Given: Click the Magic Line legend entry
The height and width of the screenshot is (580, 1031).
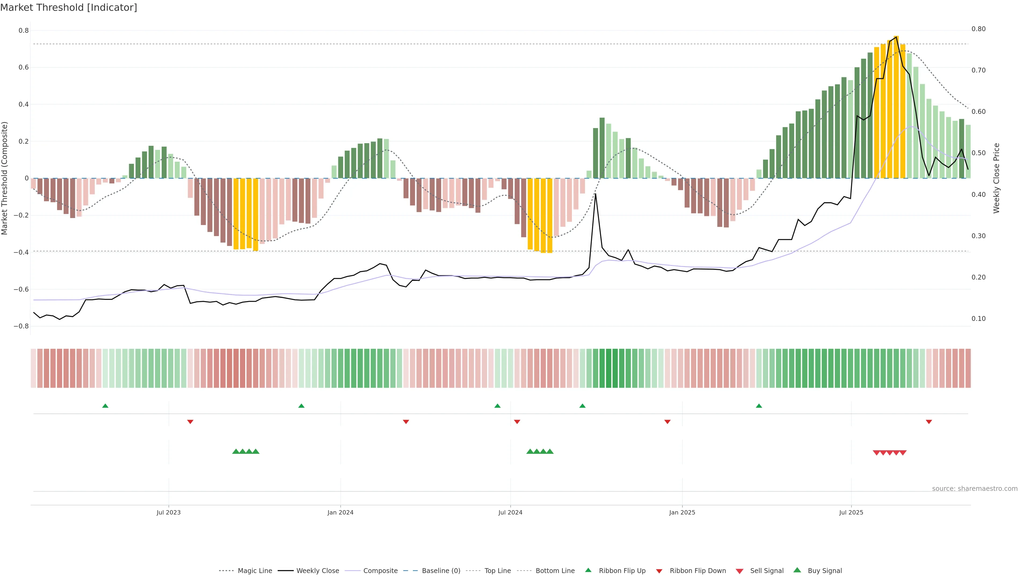Looking at the screenshot, I should (x=255, y=571).
